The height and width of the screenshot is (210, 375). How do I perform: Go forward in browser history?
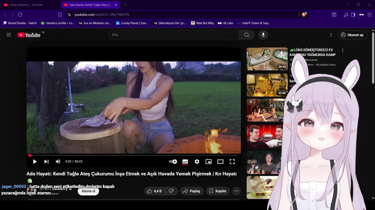13,15
